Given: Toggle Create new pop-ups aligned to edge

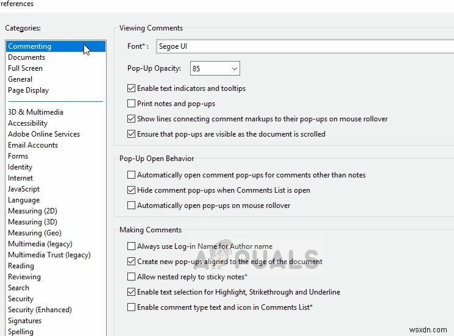Looking at the screenshot, I should click(x=131, y=262).
